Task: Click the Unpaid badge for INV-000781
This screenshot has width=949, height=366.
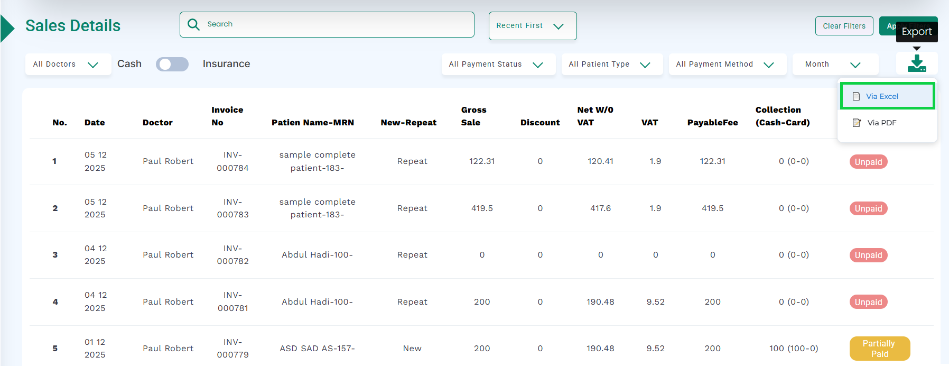Action: click(x=868, y=302)
